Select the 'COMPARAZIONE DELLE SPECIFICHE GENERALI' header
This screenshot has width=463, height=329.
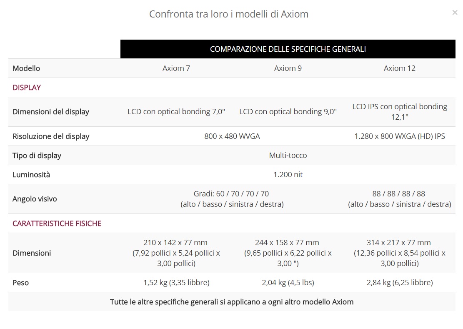[x=288, y=49]
